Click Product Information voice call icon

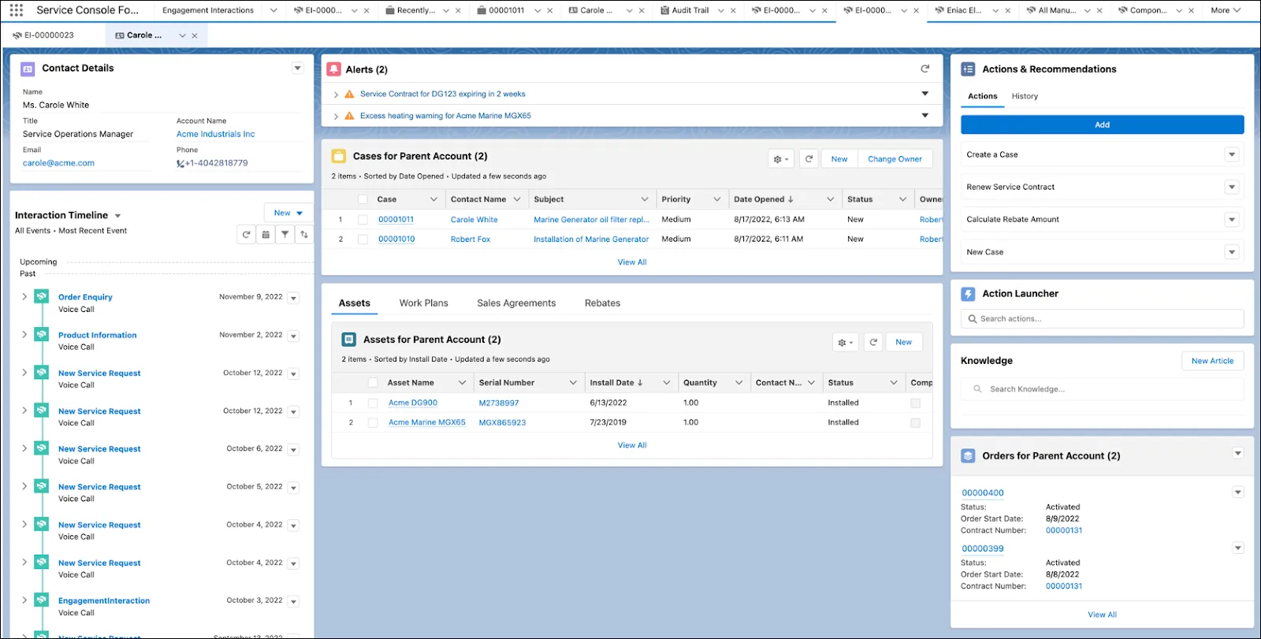tap(42, 334)
